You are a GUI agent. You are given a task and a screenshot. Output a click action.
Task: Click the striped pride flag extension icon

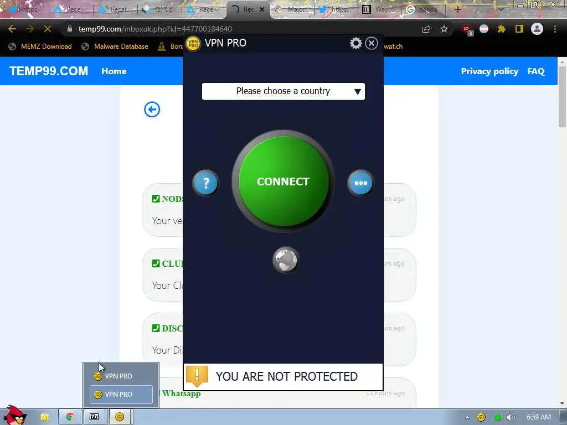pyautogui.click(x=484, y=29)
